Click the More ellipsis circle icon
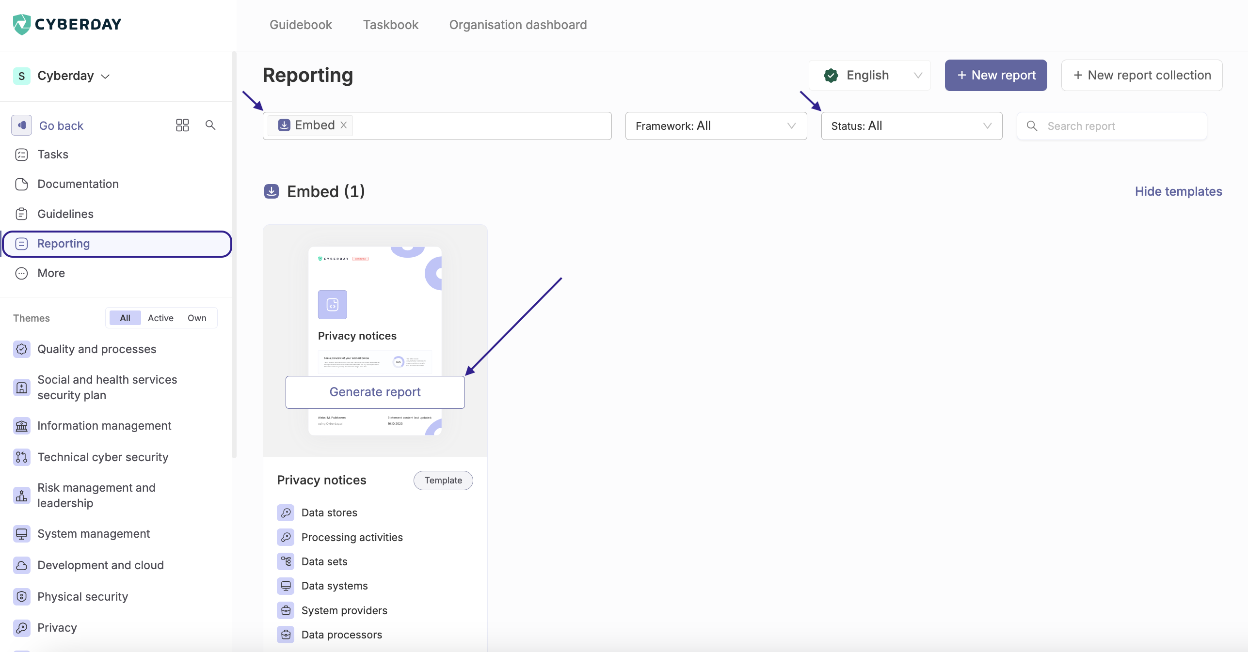The image size is (1248, 652). 22,273
